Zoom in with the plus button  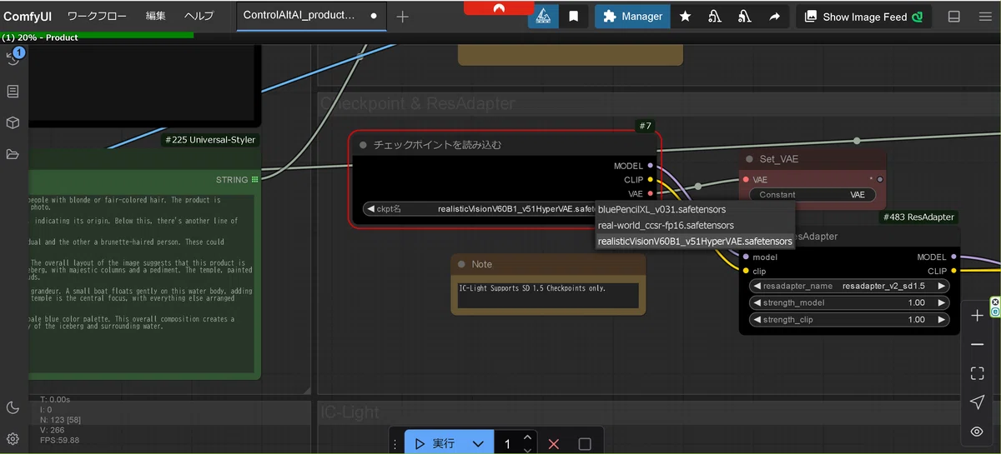point(978,317)
